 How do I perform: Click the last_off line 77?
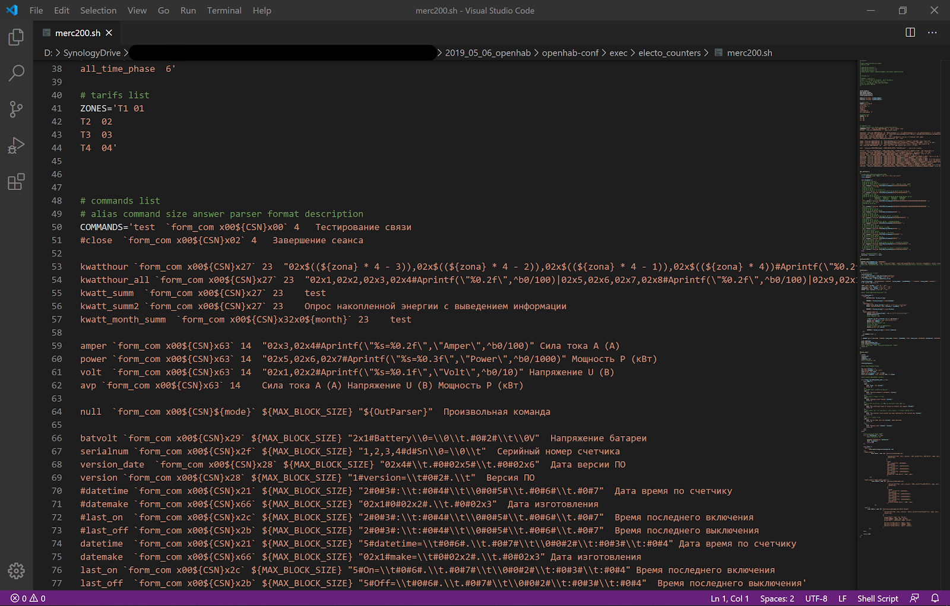[x=443, y=583]
